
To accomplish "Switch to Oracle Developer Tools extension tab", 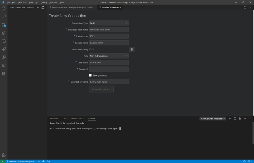I will coord(72,8).
